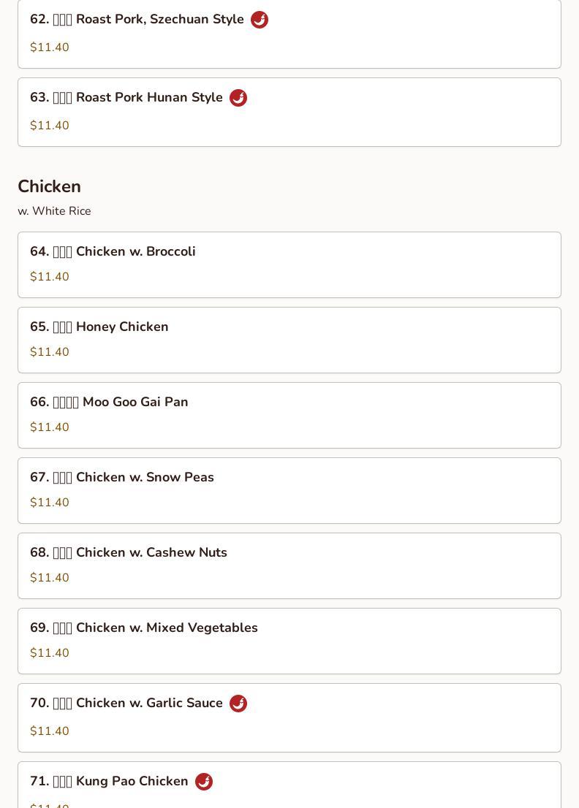Click spicy icon next to Chicken w. Garlic Sauce
Screen dimensions: 579x808
pos(238,704)
